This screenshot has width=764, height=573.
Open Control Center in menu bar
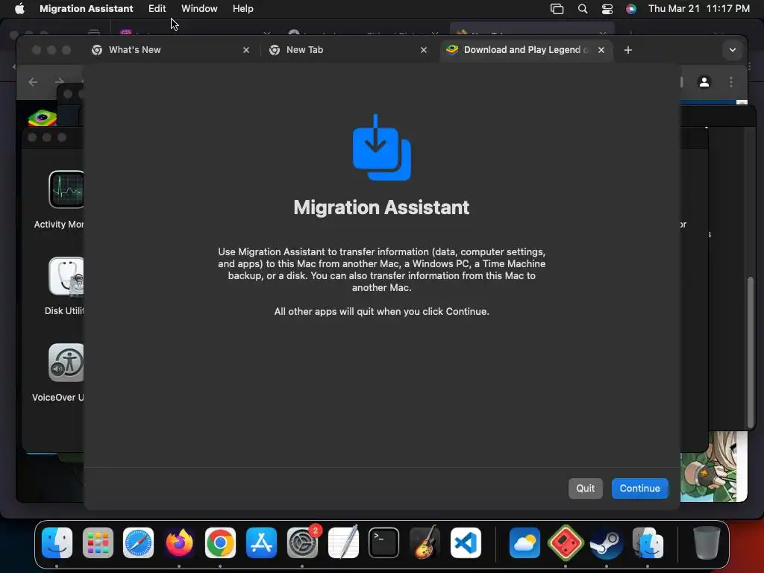[607, 8]
